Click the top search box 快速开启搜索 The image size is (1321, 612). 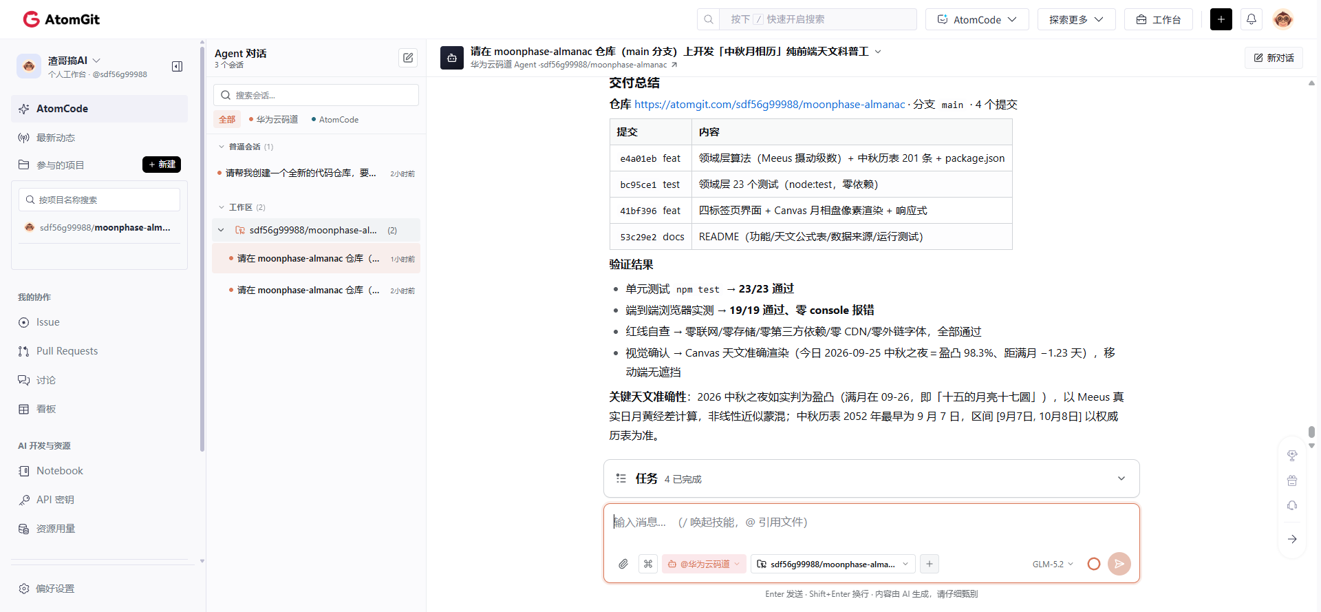coord(817,19)
